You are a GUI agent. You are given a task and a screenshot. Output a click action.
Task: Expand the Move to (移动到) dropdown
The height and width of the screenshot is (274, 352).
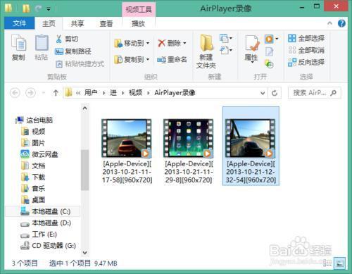(x=148, y=43)
